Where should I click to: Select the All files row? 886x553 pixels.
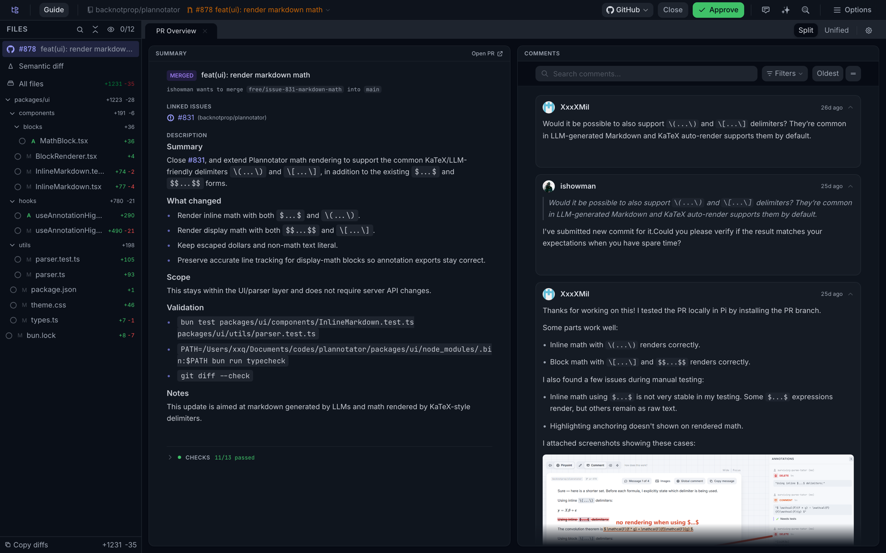click(x=71, y=84)
